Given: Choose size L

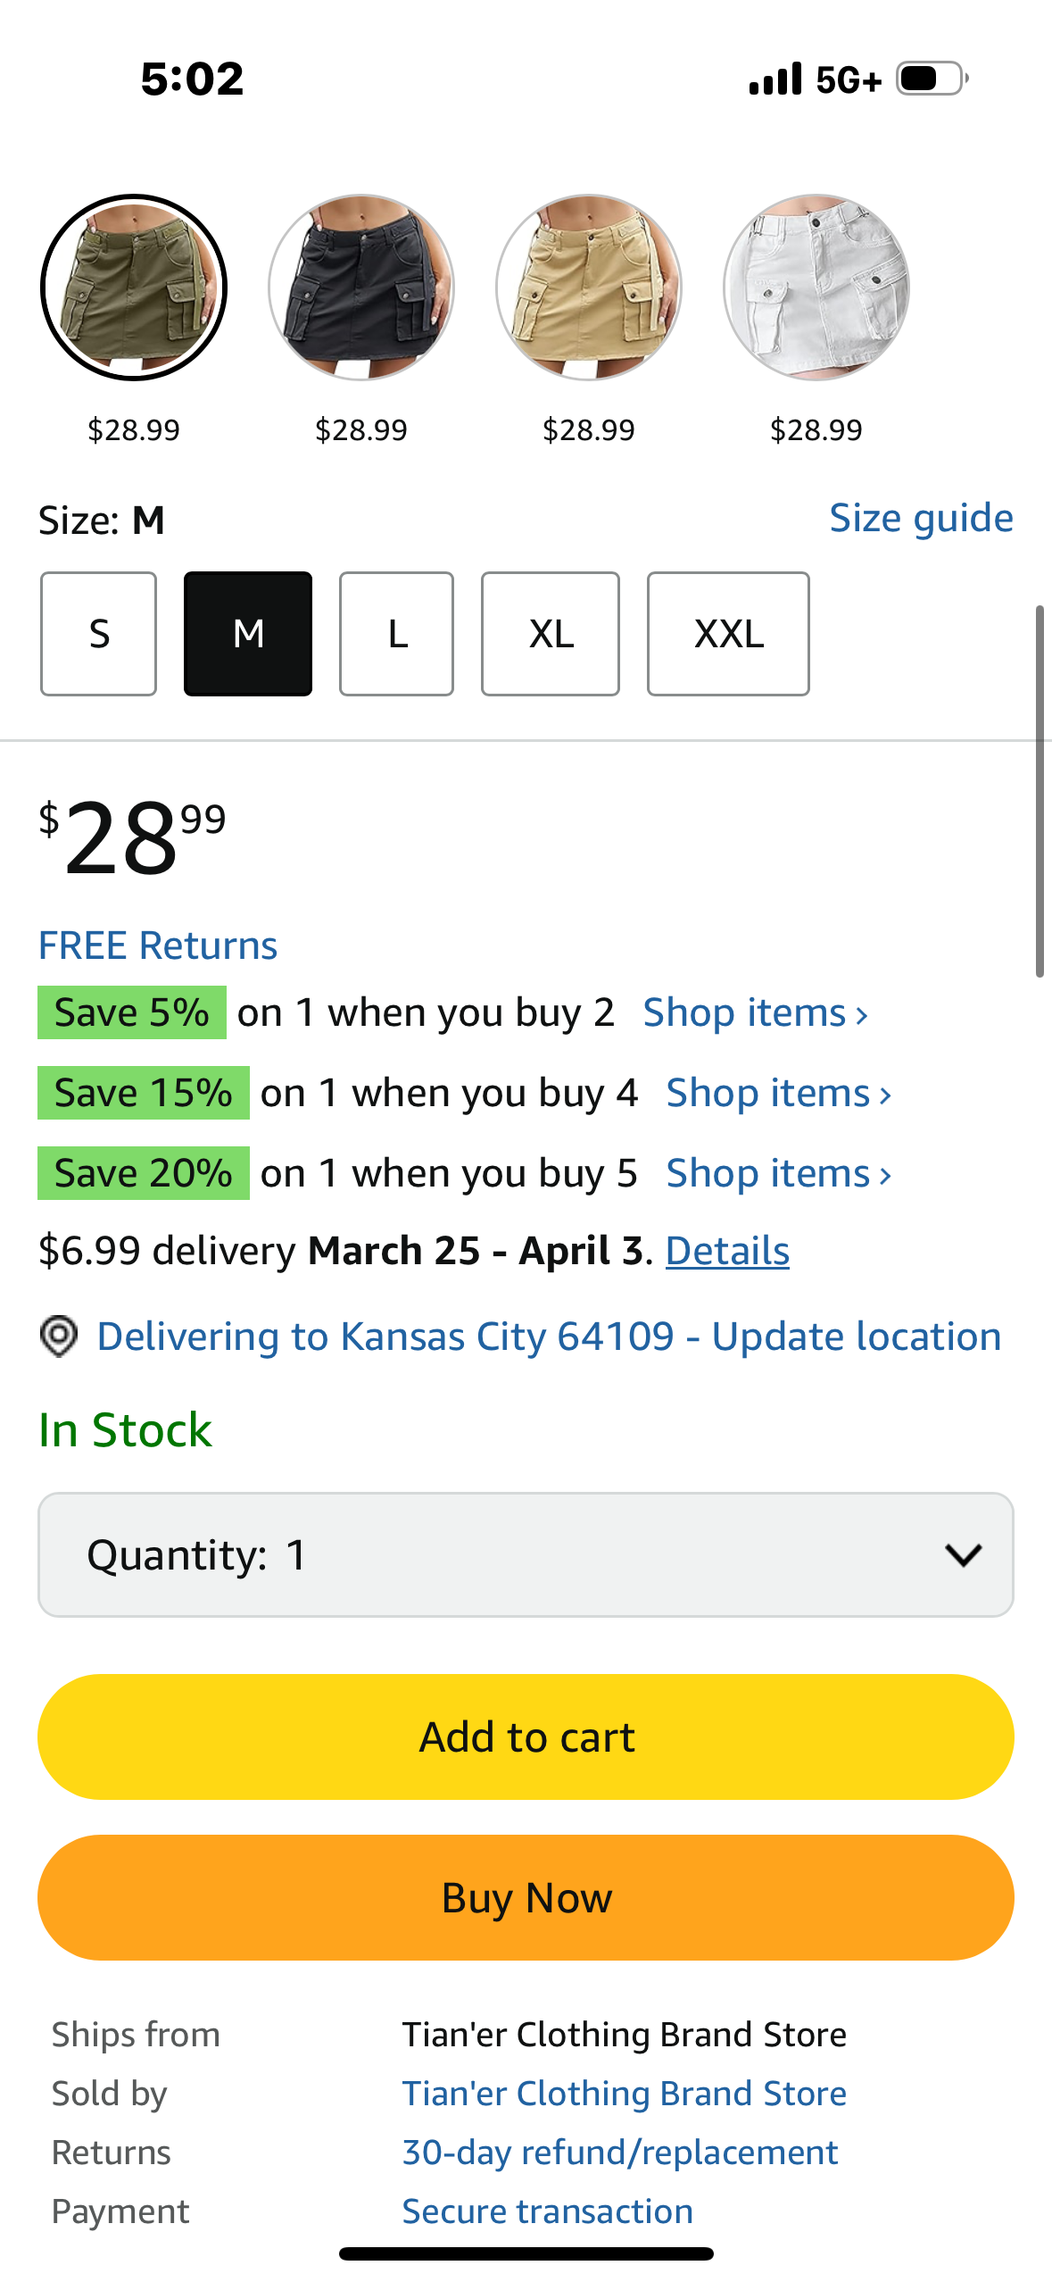Looking at the screenshot, I should tap(397, 634).
